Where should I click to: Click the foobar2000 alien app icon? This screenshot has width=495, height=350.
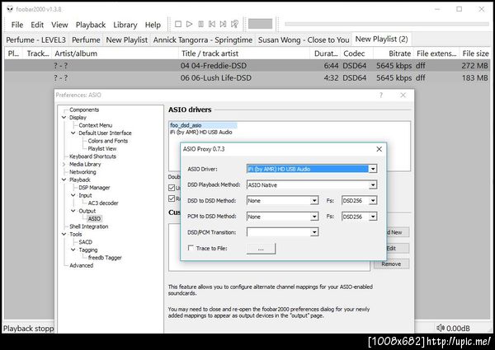tap(10, 9)
